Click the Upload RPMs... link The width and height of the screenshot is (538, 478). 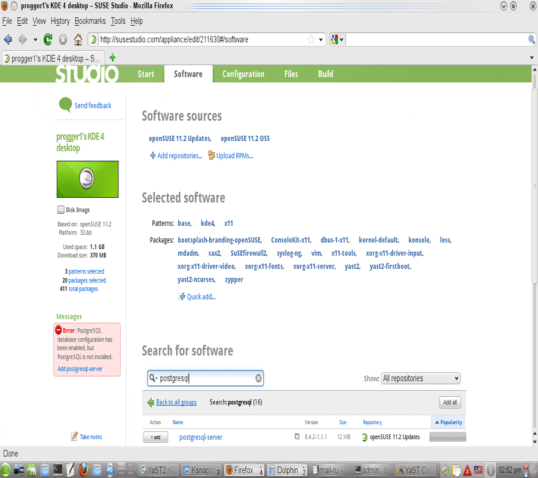pos(231,156)
